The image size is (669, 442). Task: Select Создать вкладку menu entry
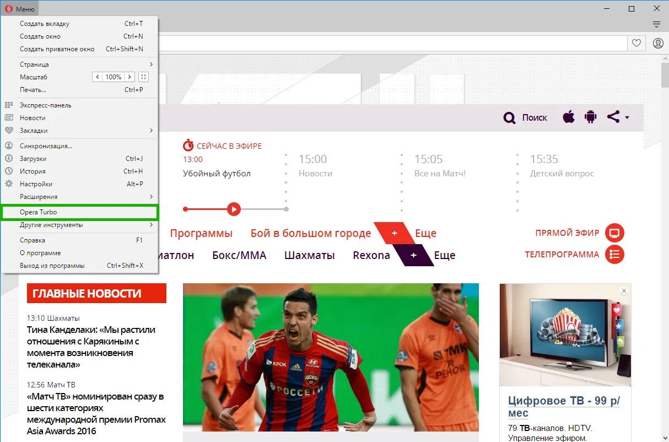click(x=79, y=24)
